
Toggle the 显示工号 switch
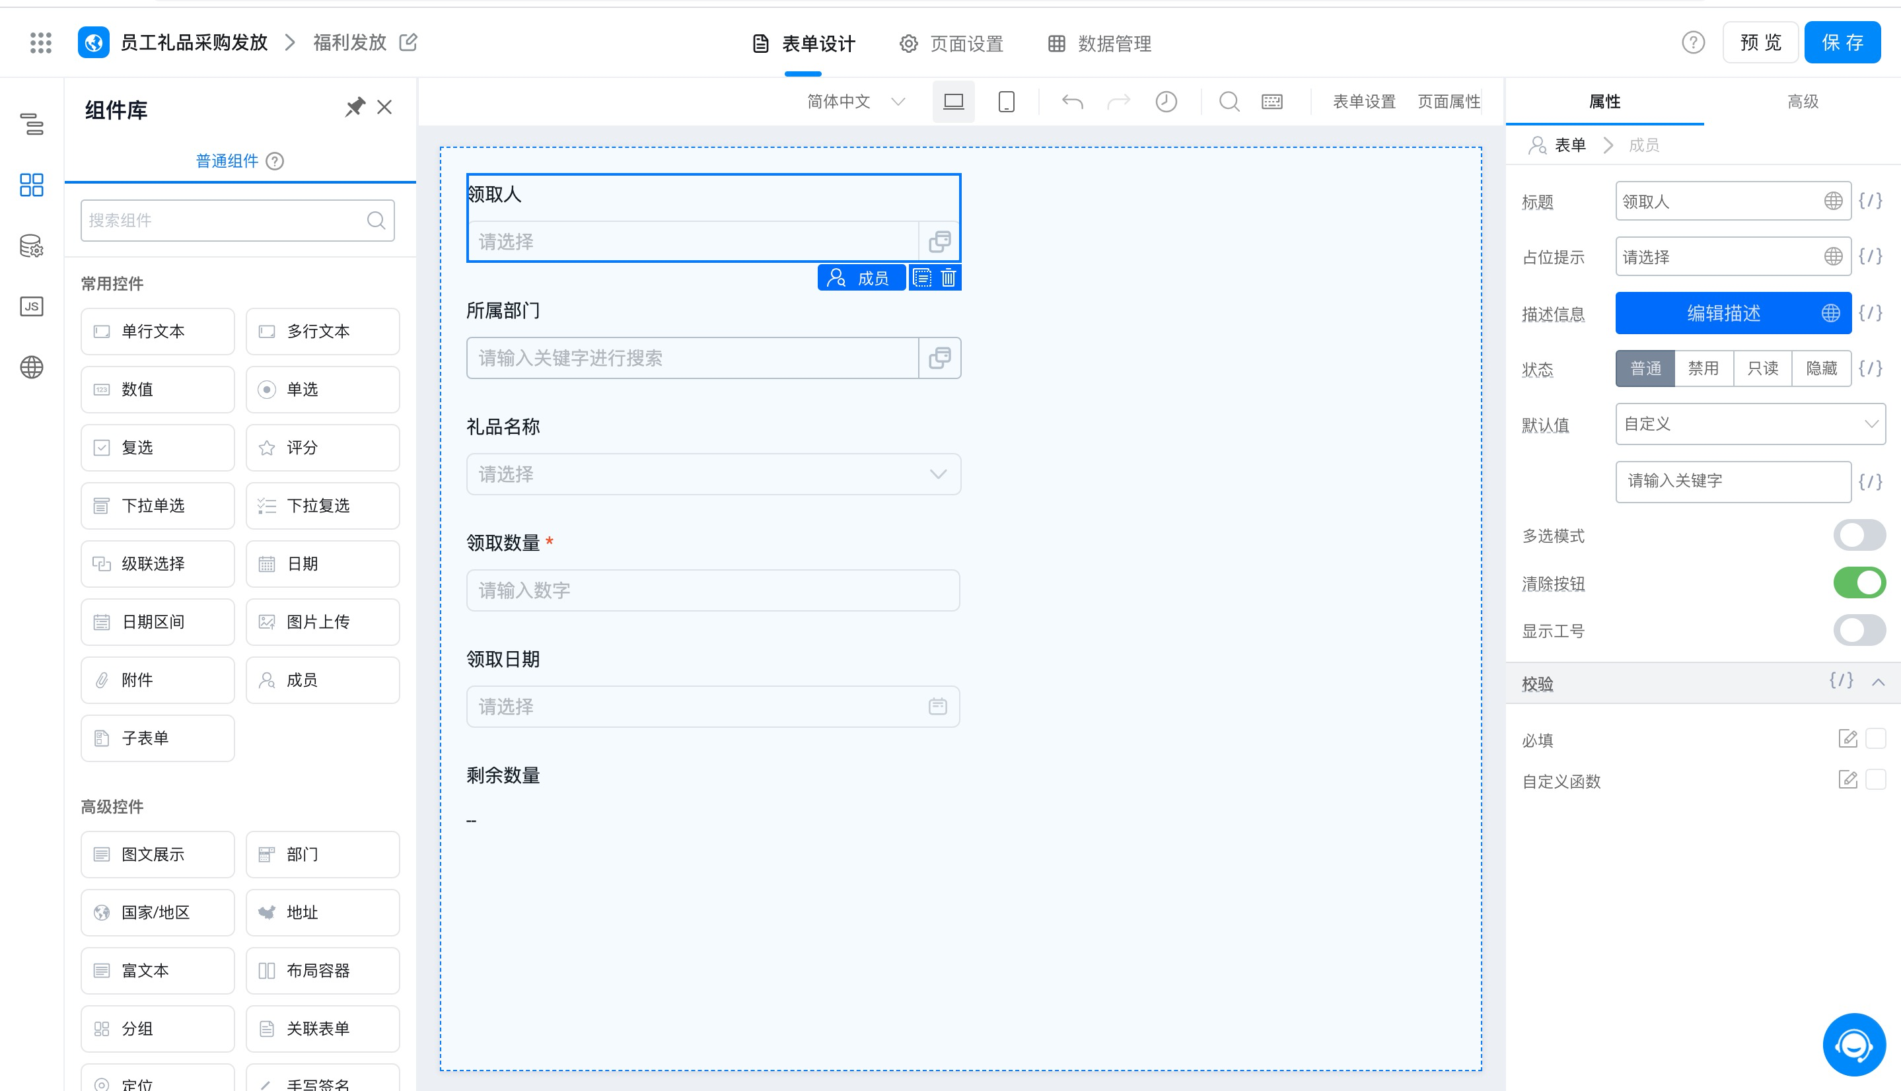(x=1859, y=630)
